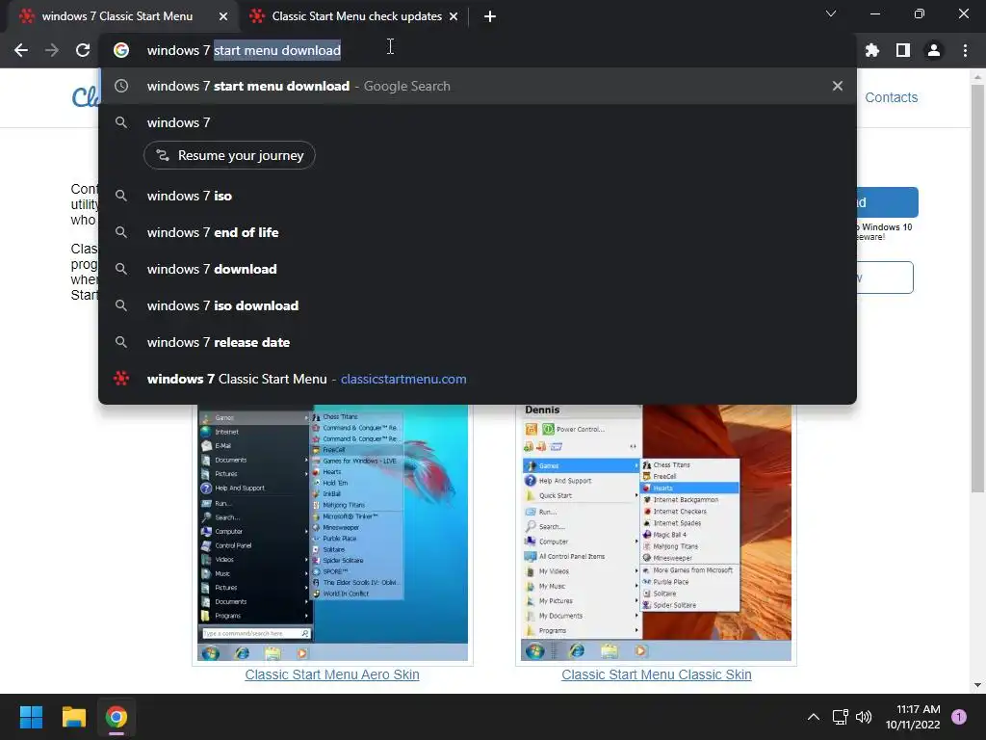Click the scrollbar down arrow
The image size is (986, 740).
[x=977, y=685]
